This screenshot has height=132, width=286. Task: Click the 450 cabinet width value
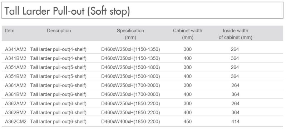tap(187, 121)
